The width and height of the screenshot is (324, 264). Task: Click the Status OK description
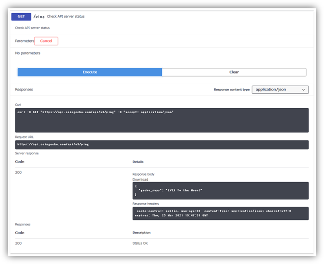140,243
